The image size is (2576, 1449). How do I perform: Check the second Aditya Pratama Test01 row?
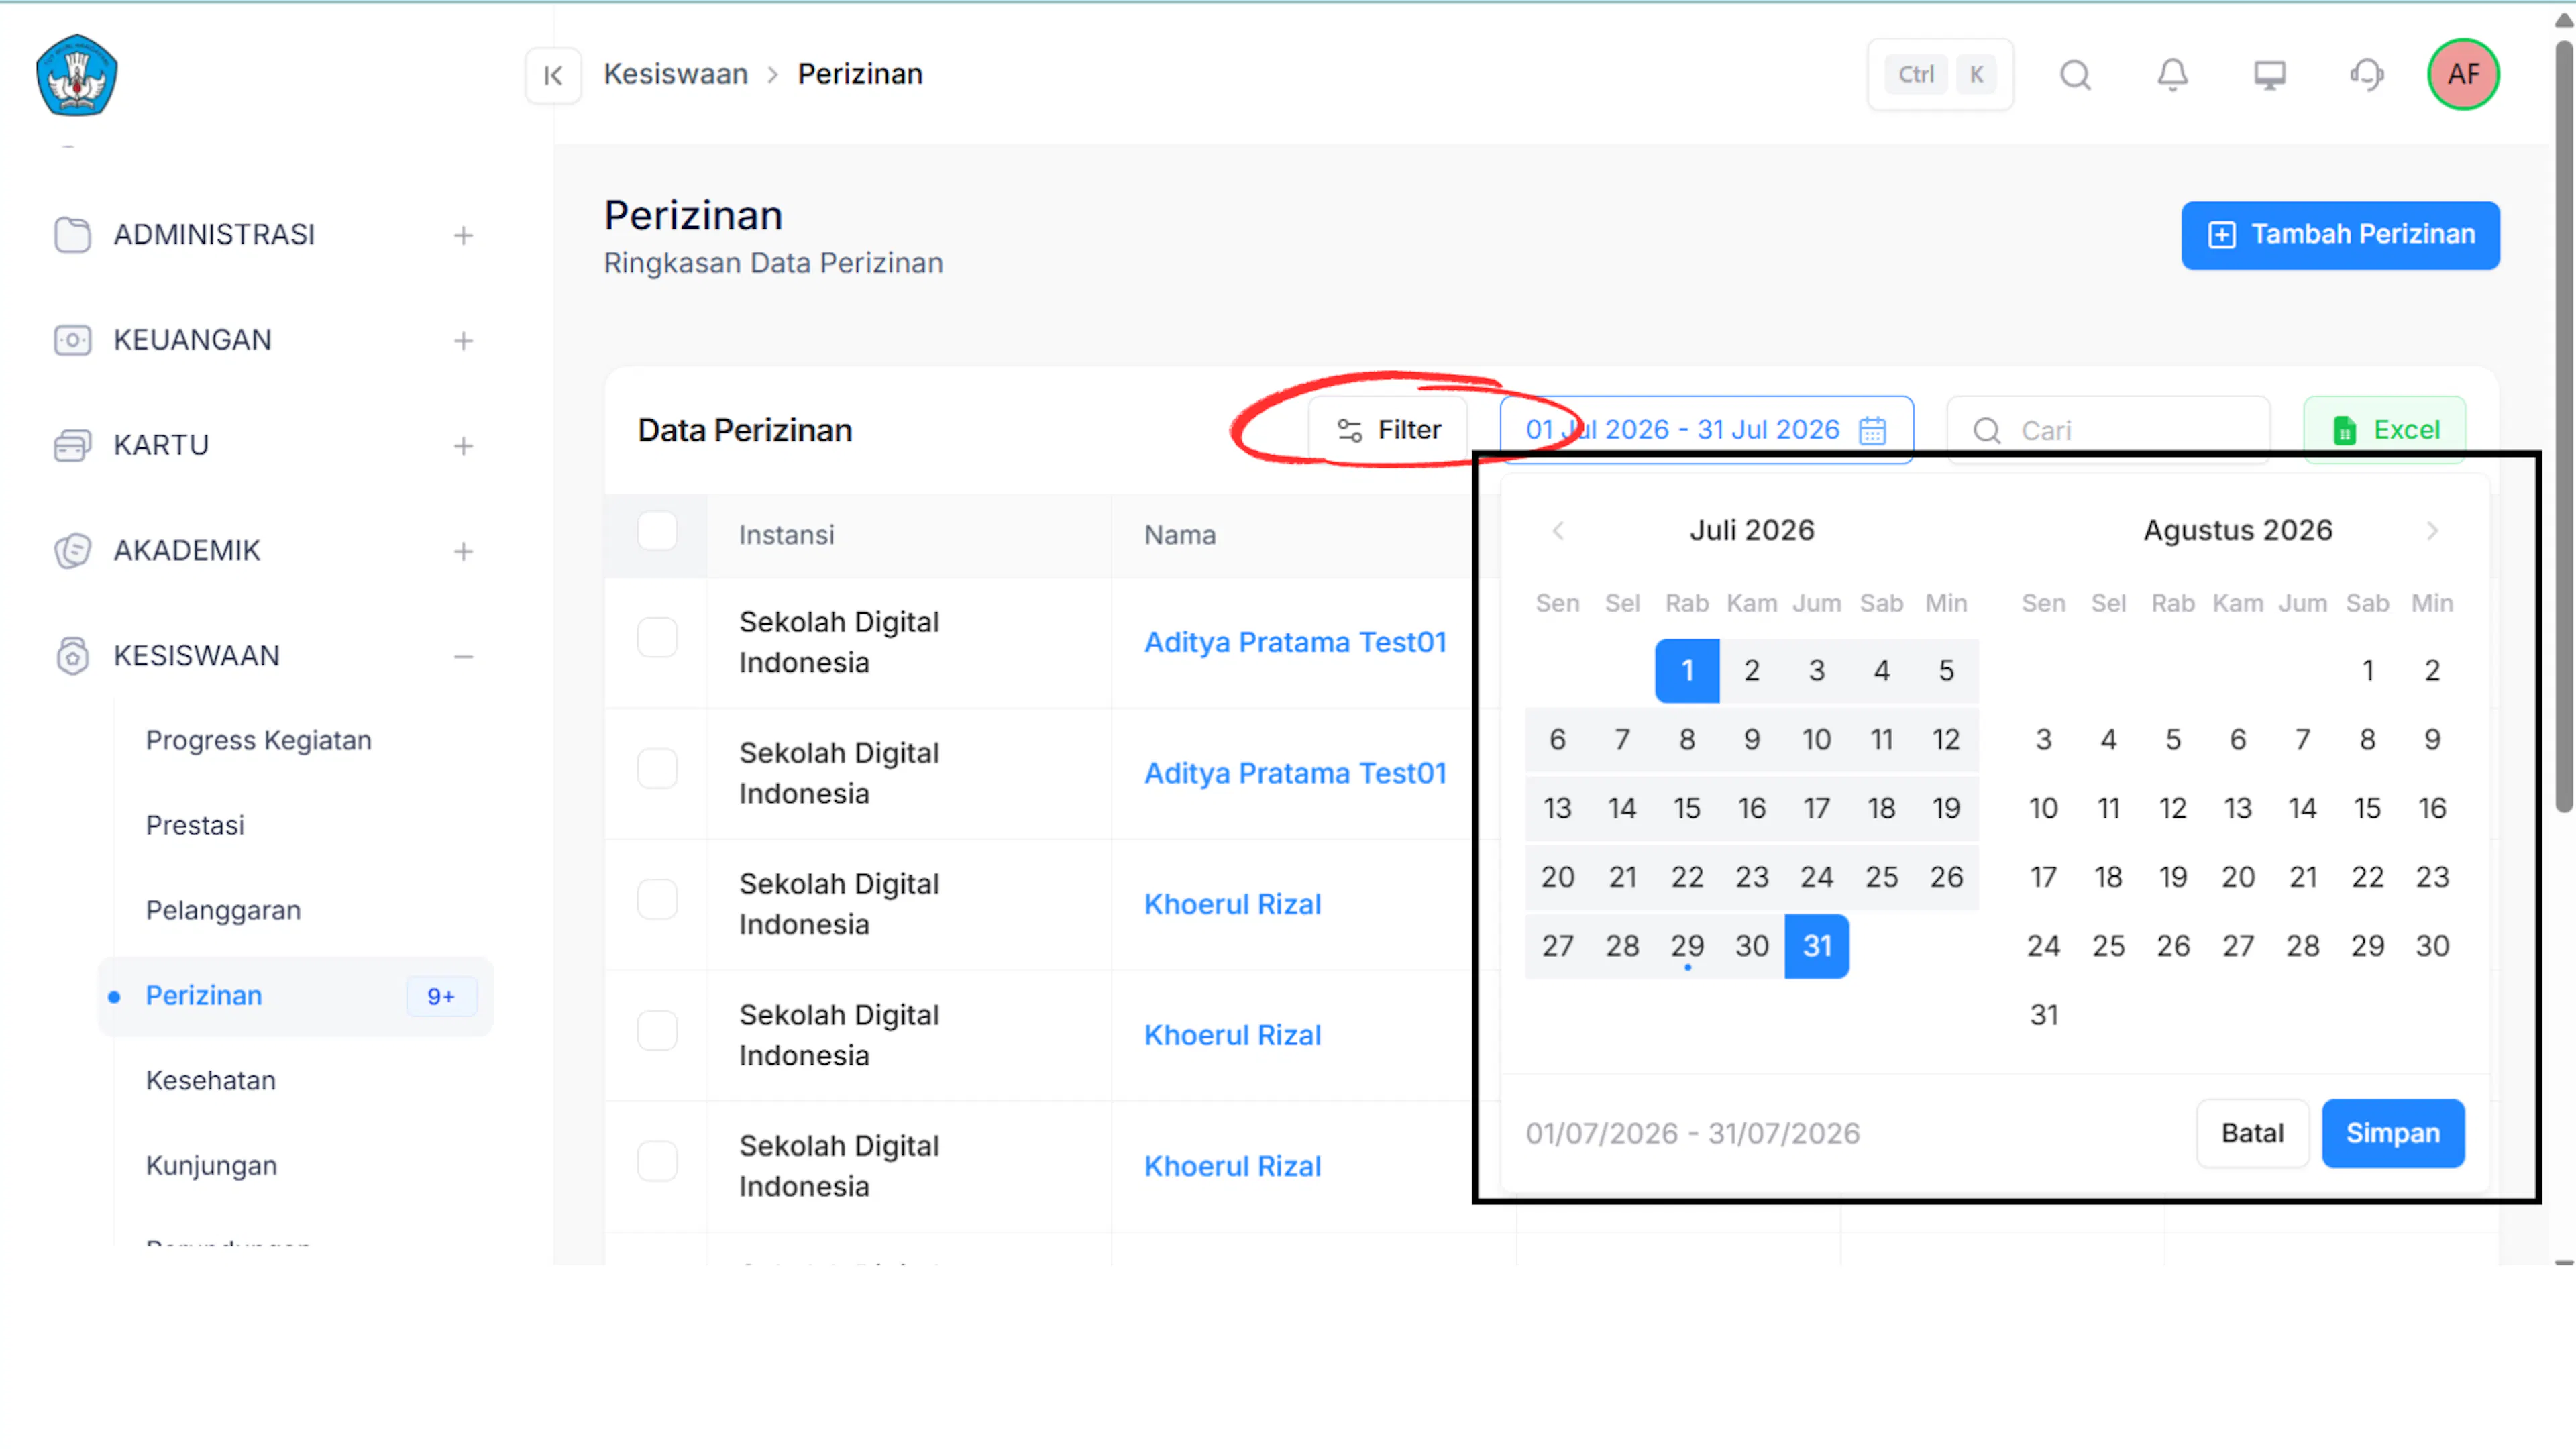coord(657,768)
